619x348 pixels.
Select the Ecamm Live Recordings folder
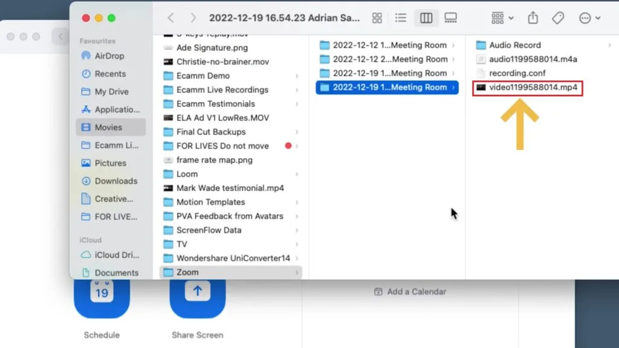pos(222,90)
